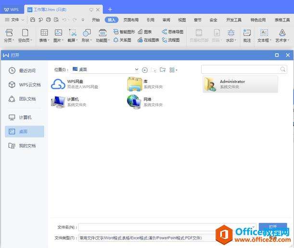Open the 章节 ribbon tab
The width and height of the screenshot is (294, 248).
(198, 20)
